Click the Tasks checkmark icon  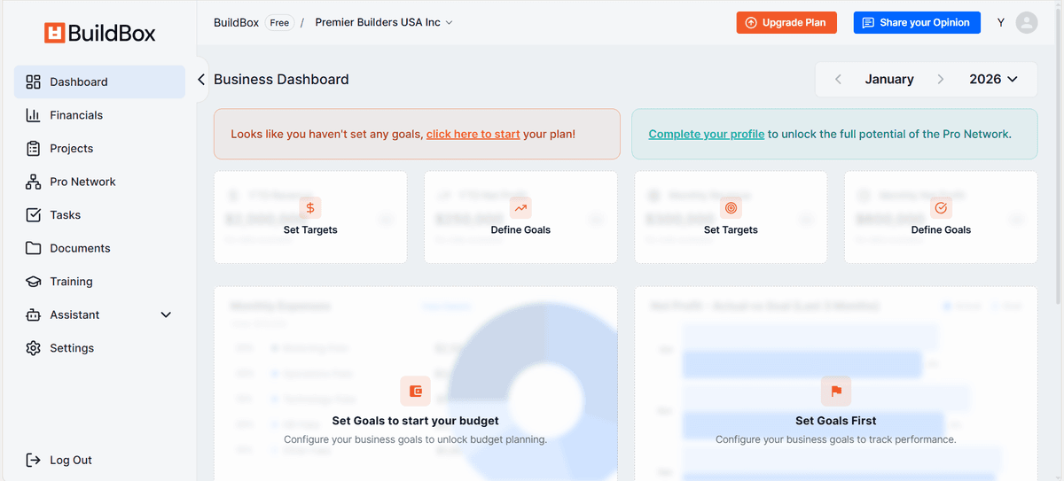[34, 215]
